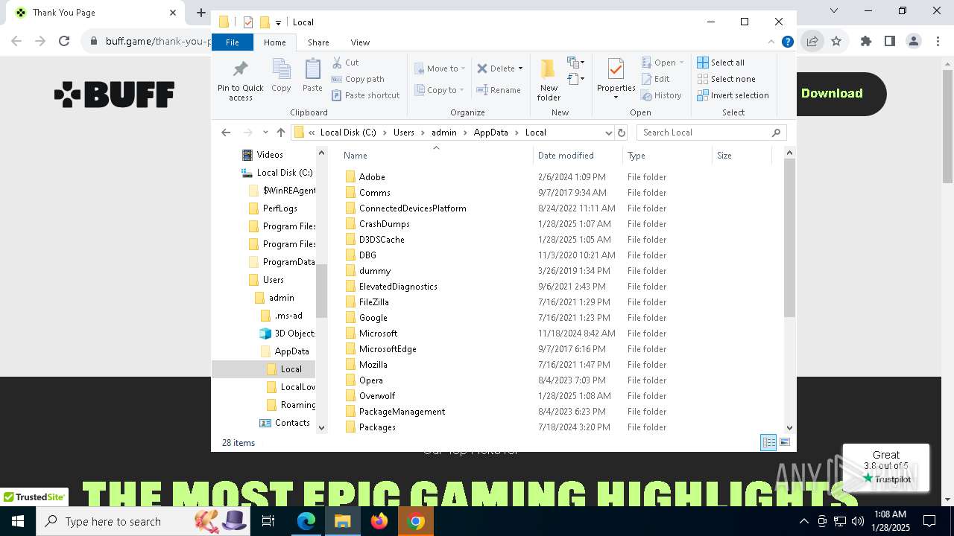
Task: Click the Cut scissors command
Action: click(x=345, y=63)
